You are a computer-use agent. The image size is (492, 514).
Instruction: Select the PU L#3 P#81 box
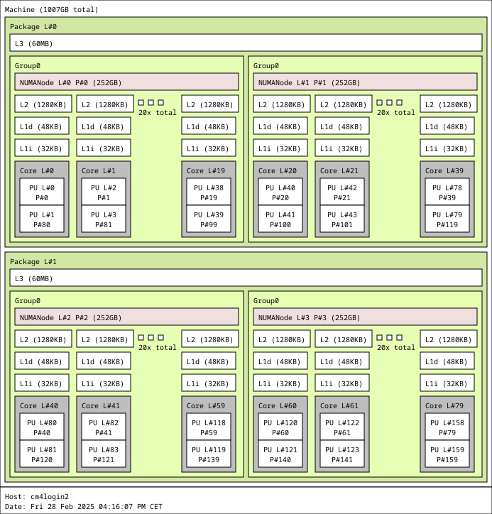tap(104, 219)
